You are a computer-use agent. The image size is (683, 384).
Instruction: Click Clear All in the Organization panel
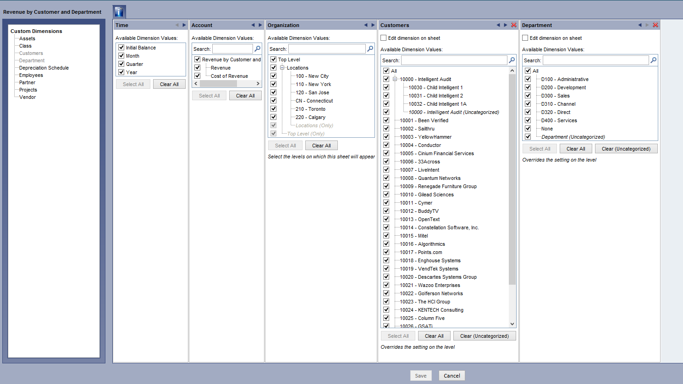(321, 146)
